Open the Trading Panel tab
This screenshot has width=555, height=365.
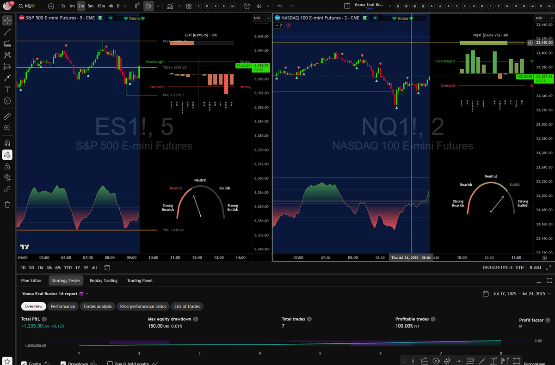(x=140, y=280)
